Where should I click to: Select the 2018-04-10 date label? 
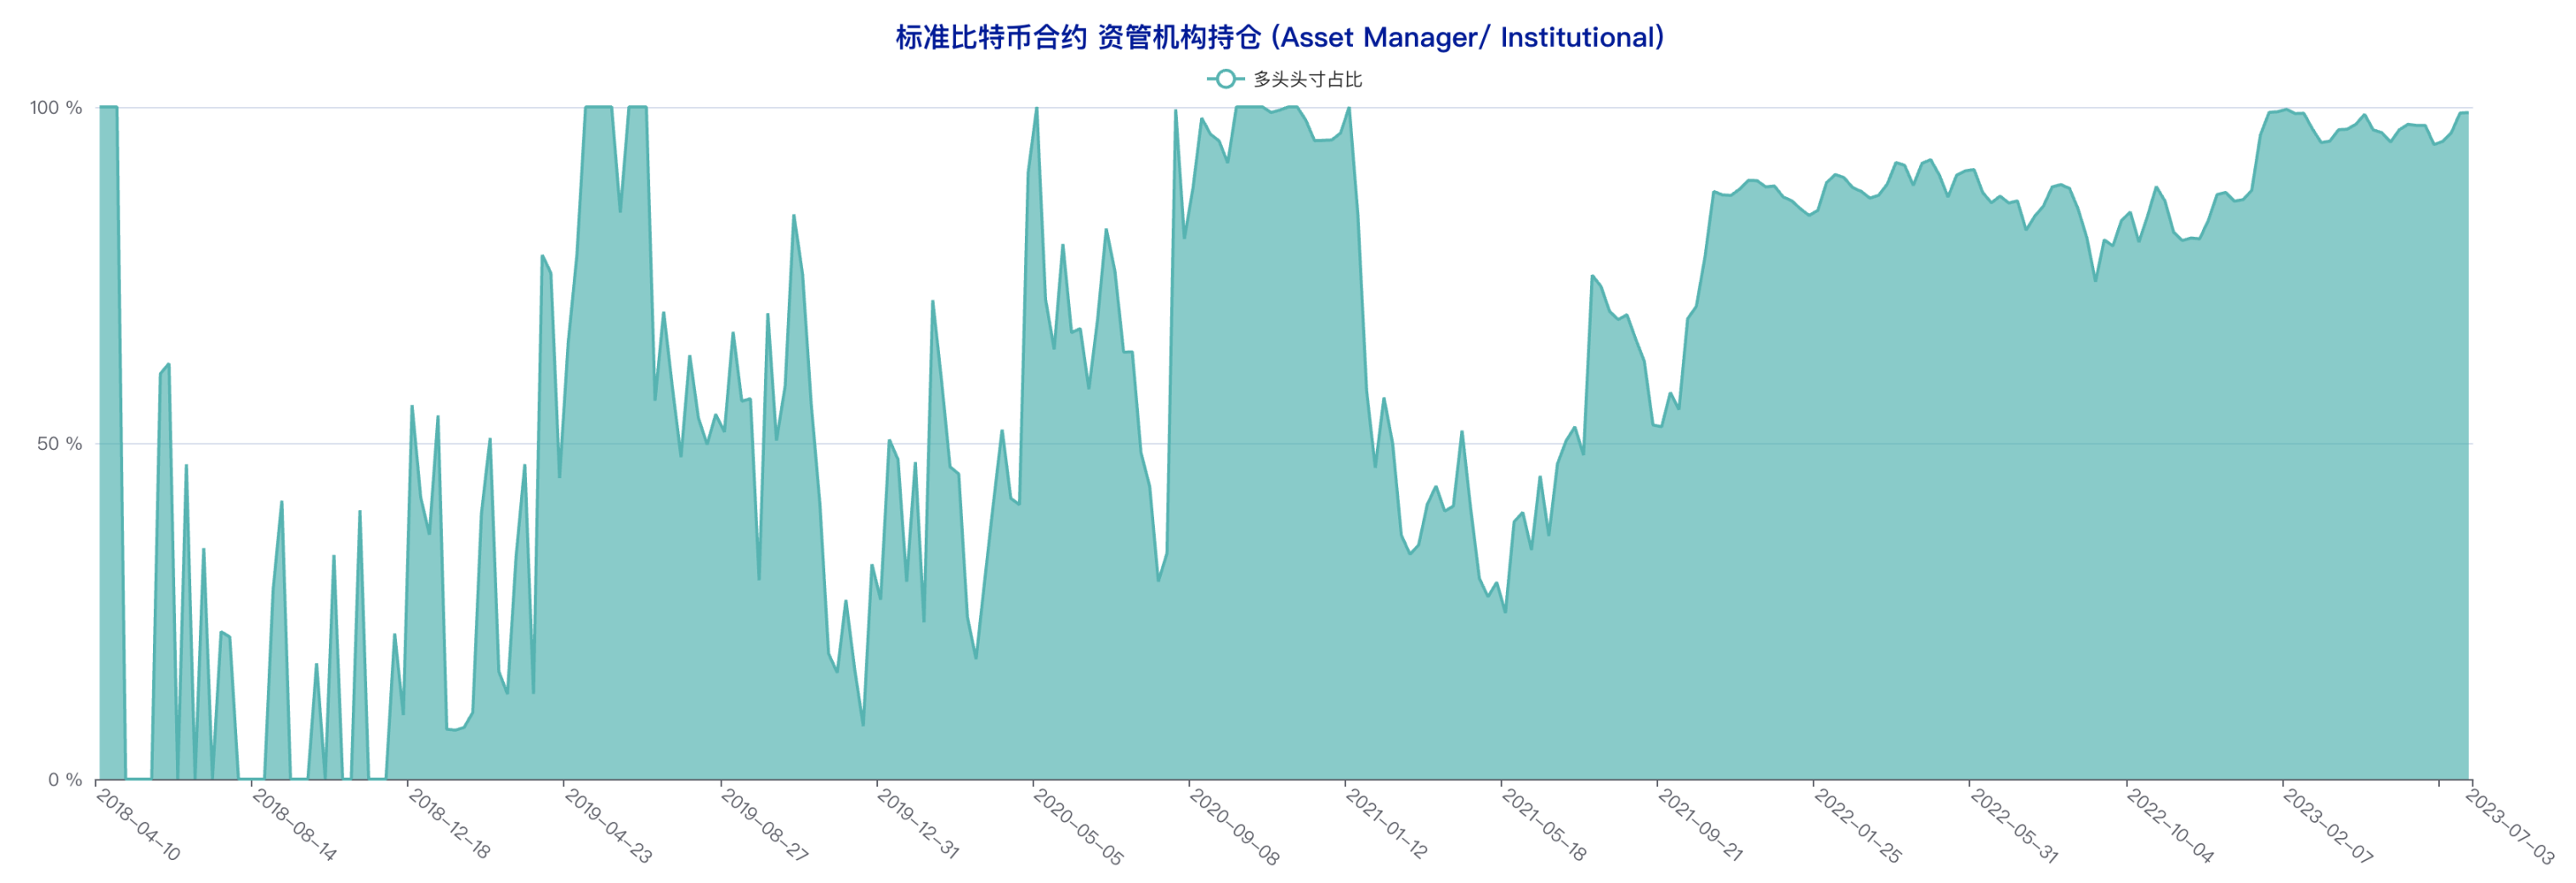(138, 825)
